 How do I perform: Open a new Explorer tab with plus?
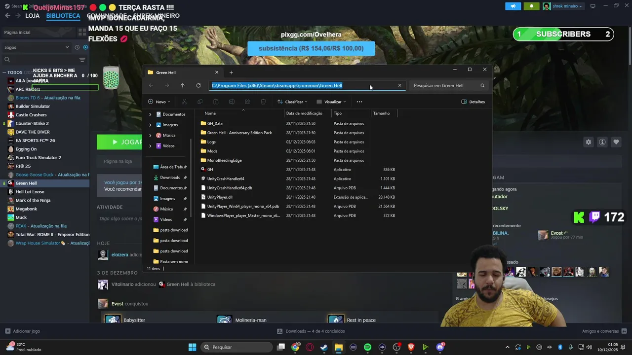pyautogui.click(x=231, y=72)
